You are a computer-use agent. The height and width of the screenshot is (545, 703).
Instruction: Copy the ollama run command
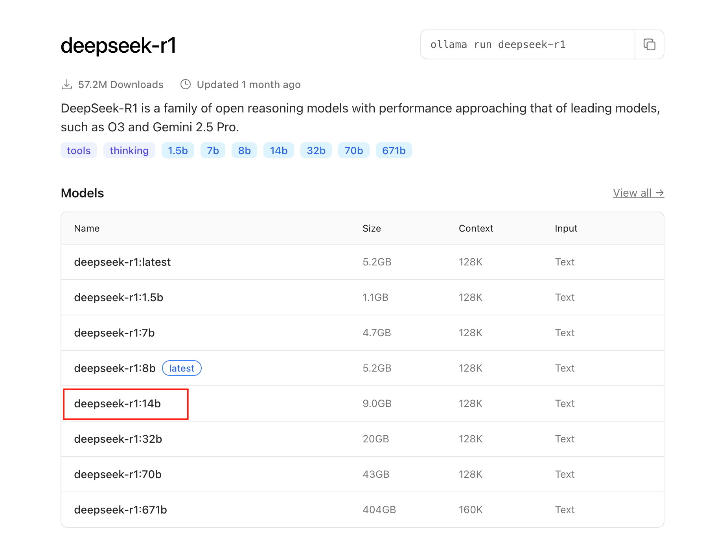(649, 44)
